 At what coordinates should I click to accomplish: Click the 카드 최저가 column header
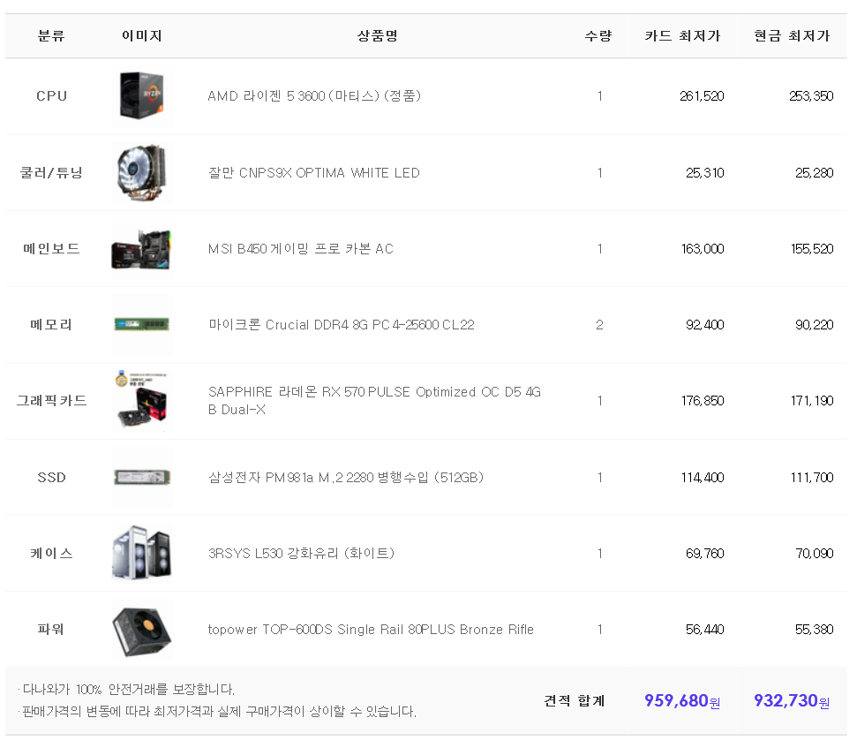coord(682,36)
